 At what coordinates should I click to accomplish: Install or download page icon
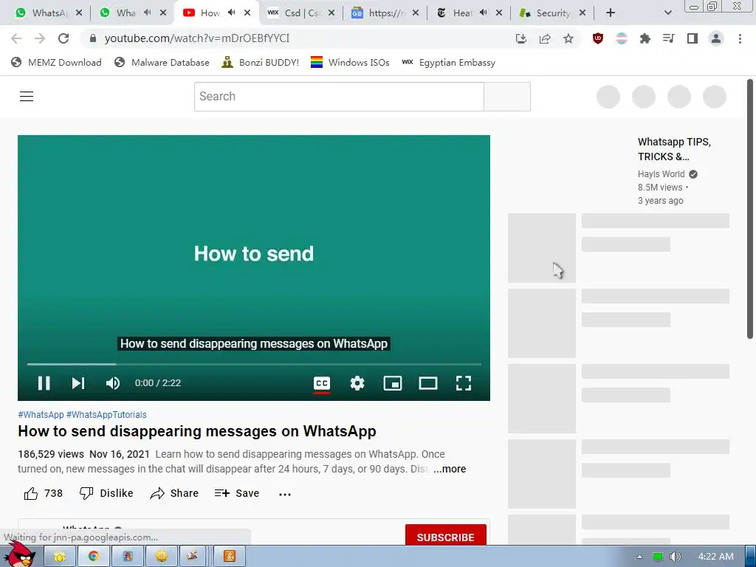coord(521,38)
